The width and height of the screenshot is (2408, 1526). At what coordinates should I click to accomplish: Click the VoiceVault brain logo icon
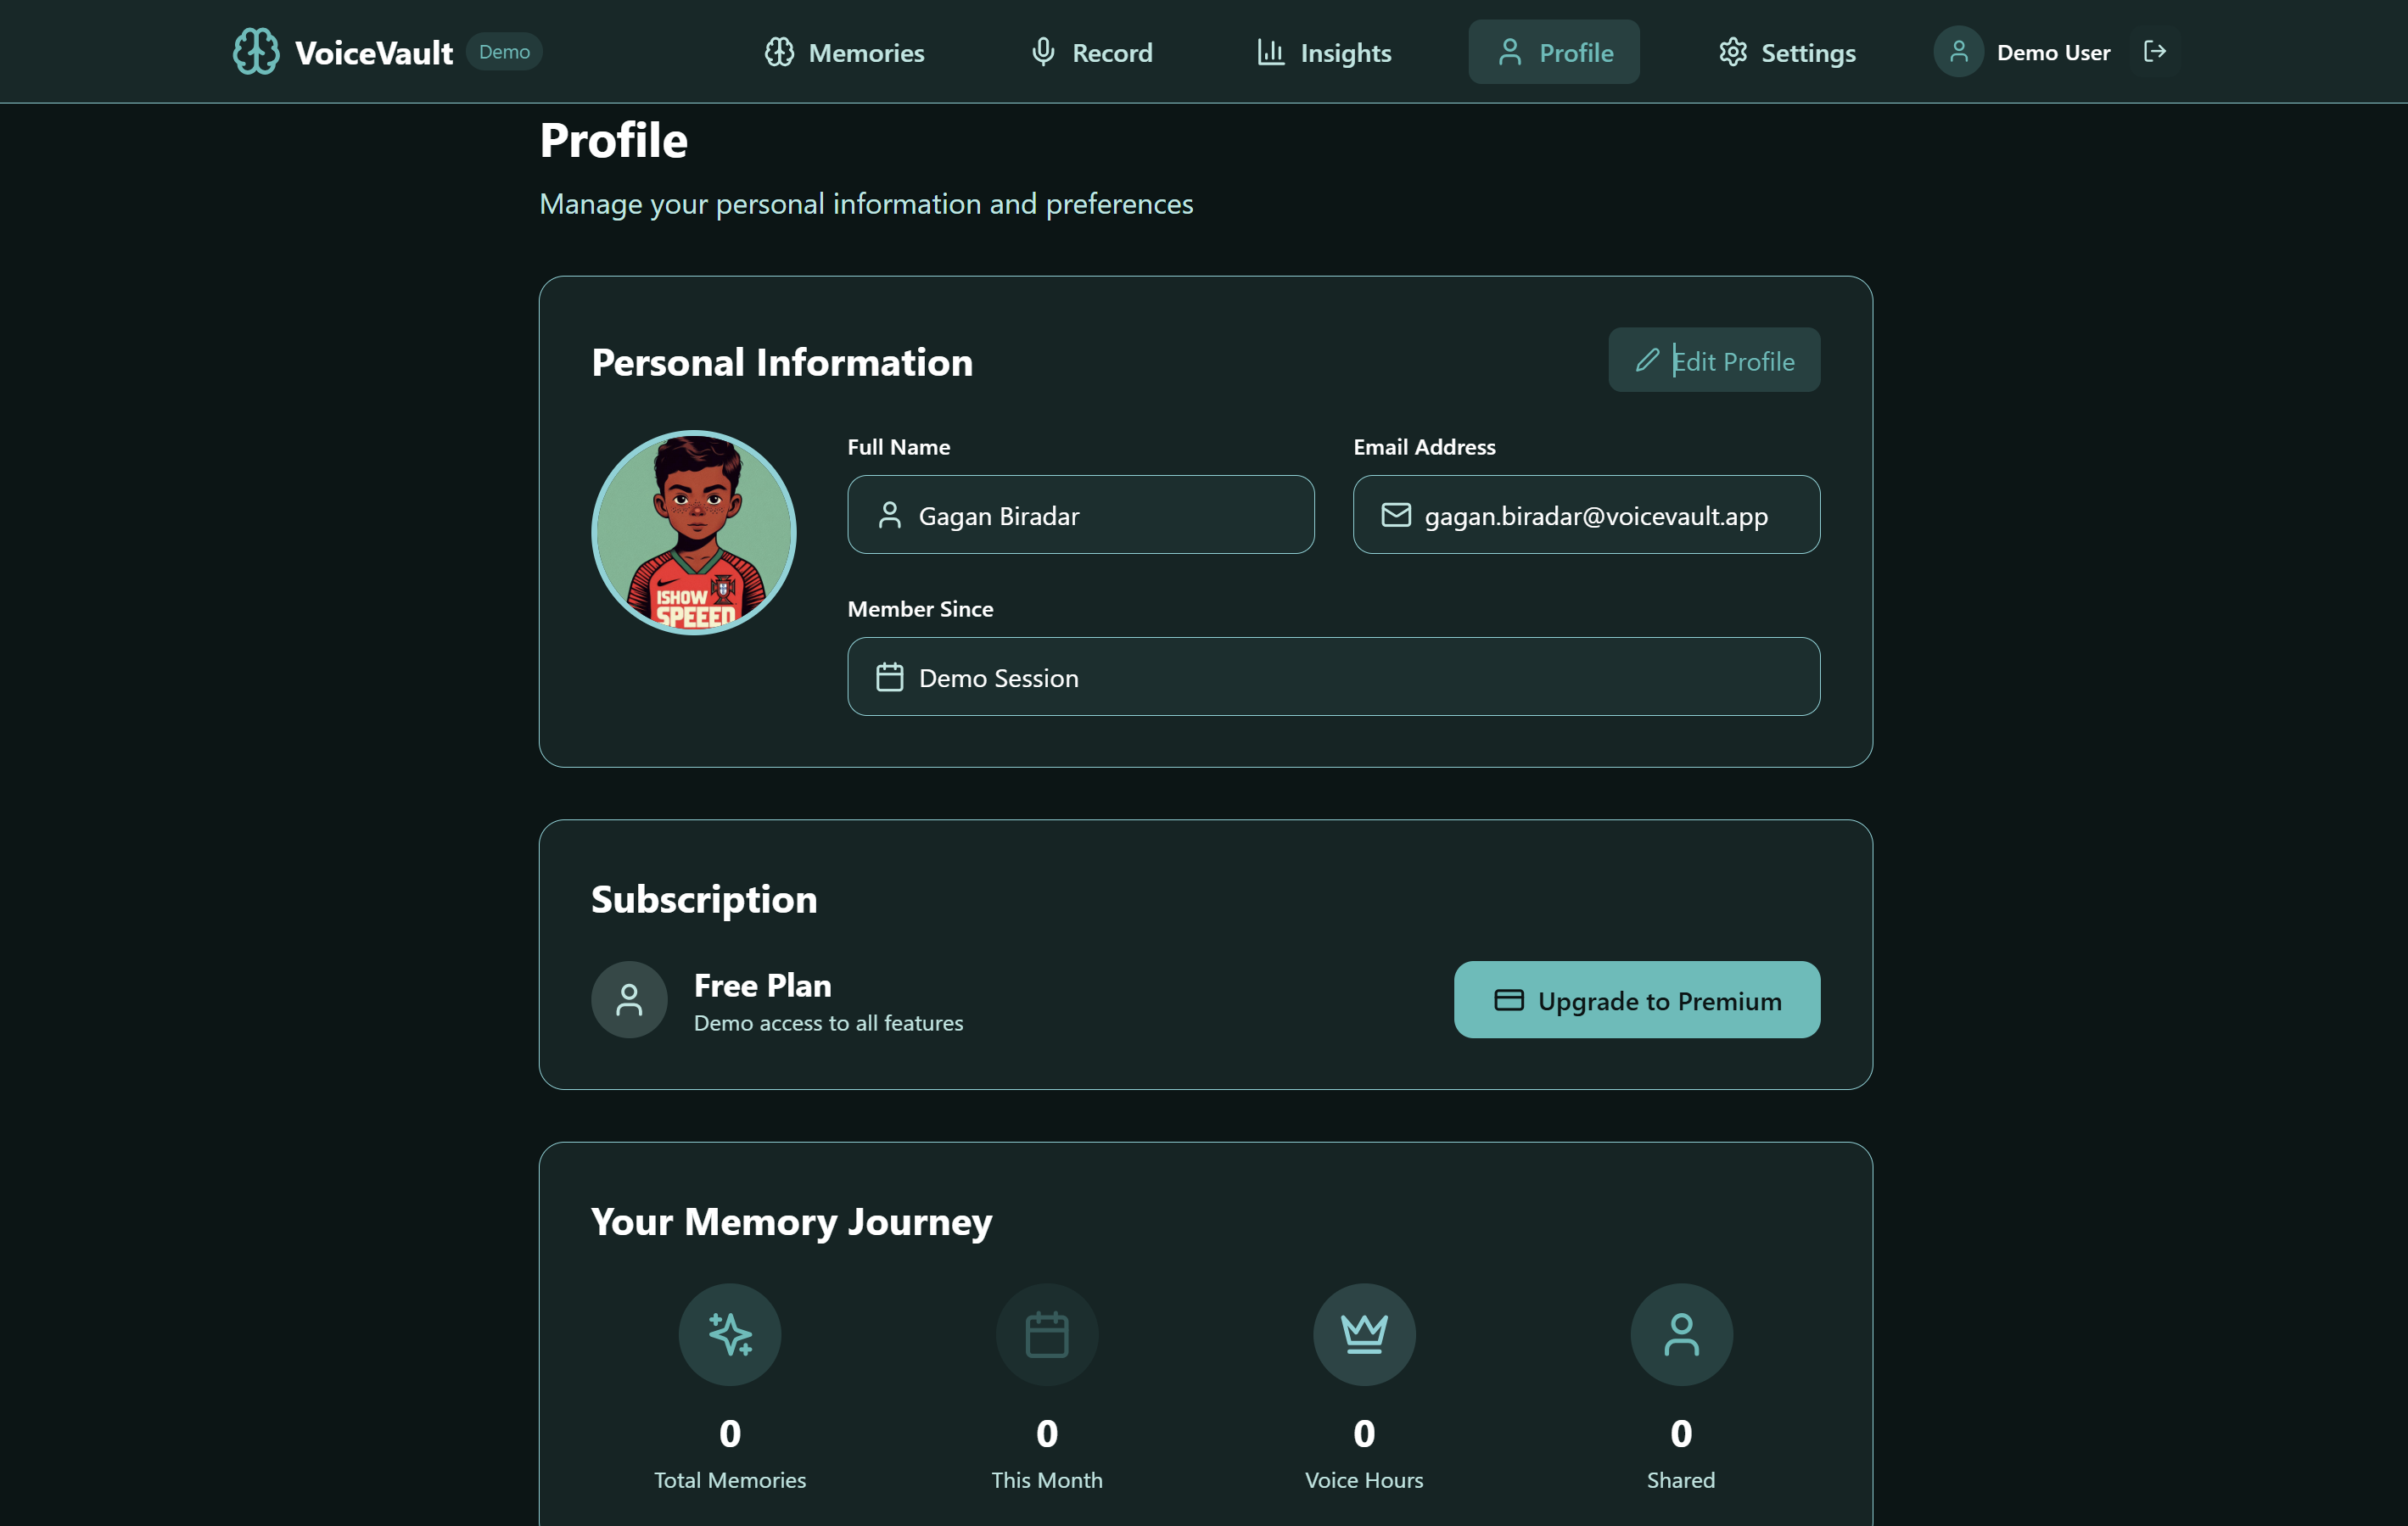click(x=256, y=51)
